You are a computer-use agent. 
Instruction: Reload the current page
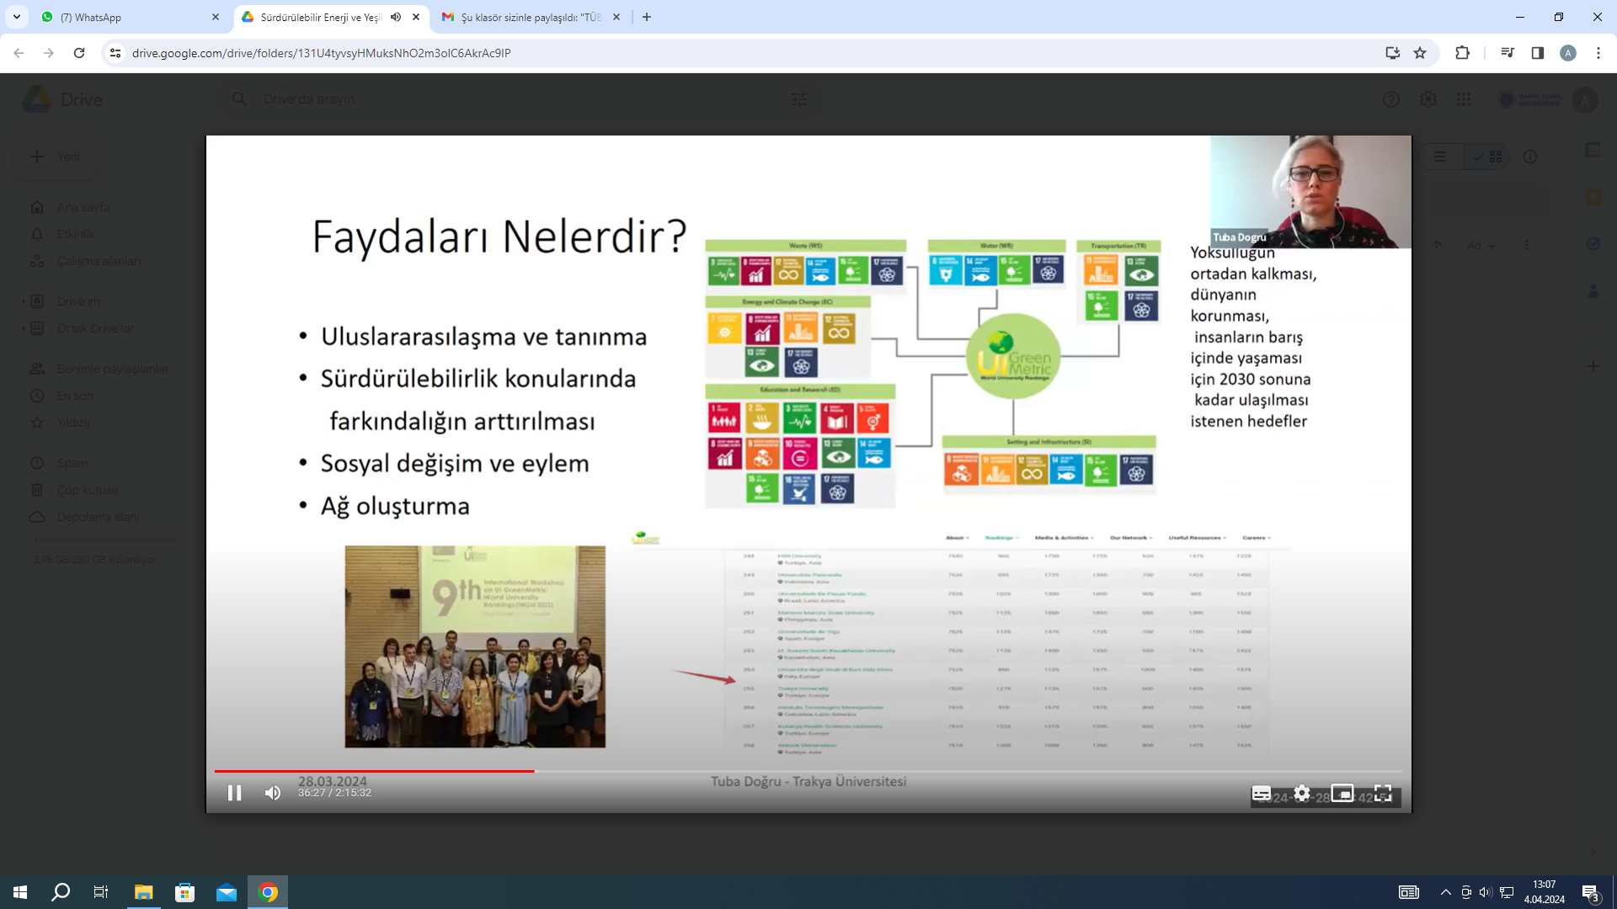tap(79, 53)
